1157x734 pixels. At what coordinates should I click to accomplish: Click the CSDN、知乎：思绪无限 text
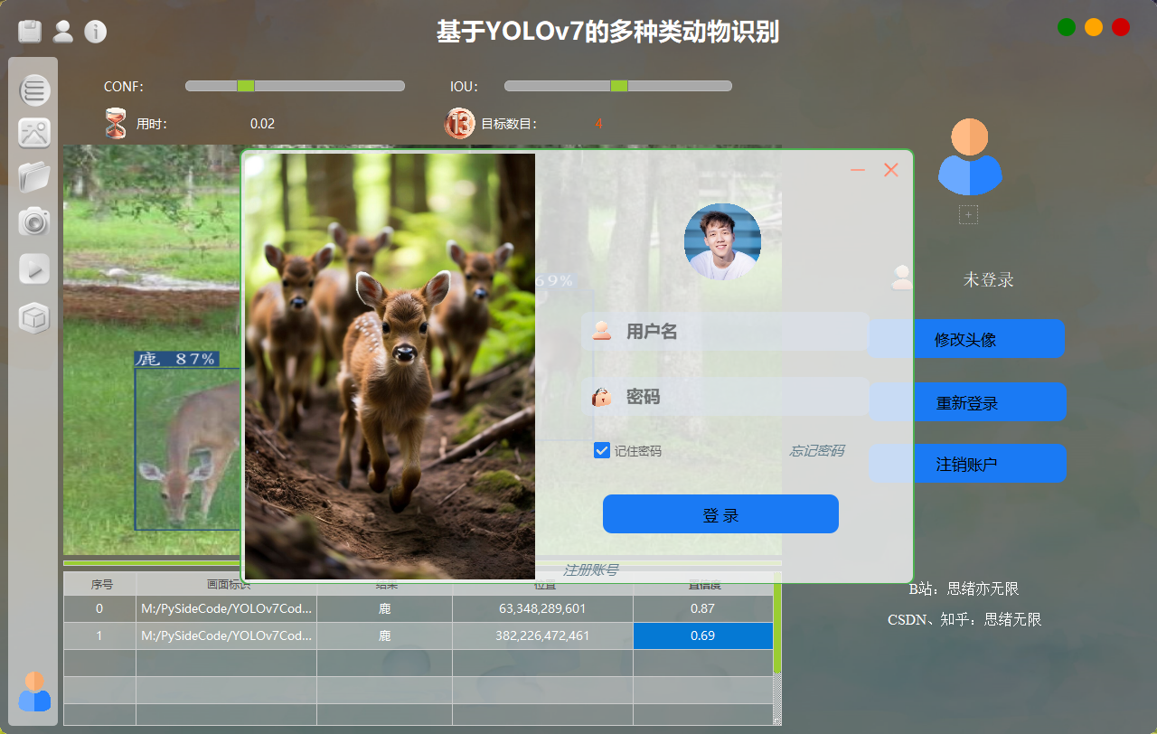pyautogui.click(x=964, y=619)
